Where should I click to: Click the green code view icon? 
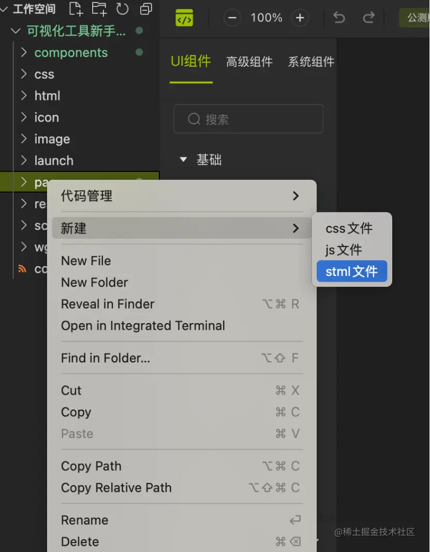[x=184, y=18]
